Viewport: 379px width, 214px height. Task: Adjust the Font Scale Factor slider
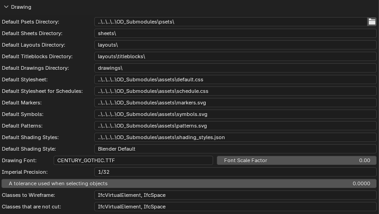tap(297, 160)
